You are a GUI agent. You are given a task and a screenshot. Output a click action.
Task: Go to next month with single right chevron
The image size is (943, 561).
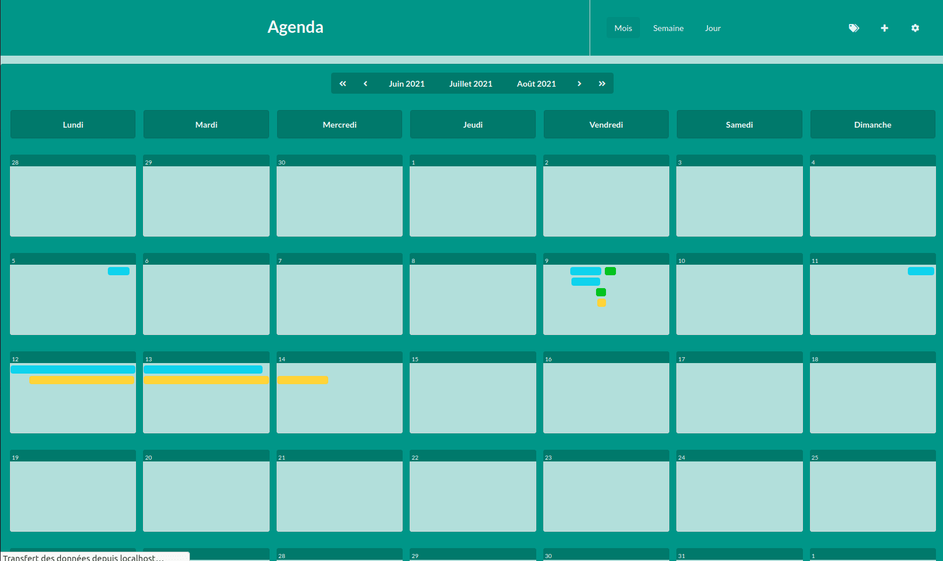579,84
